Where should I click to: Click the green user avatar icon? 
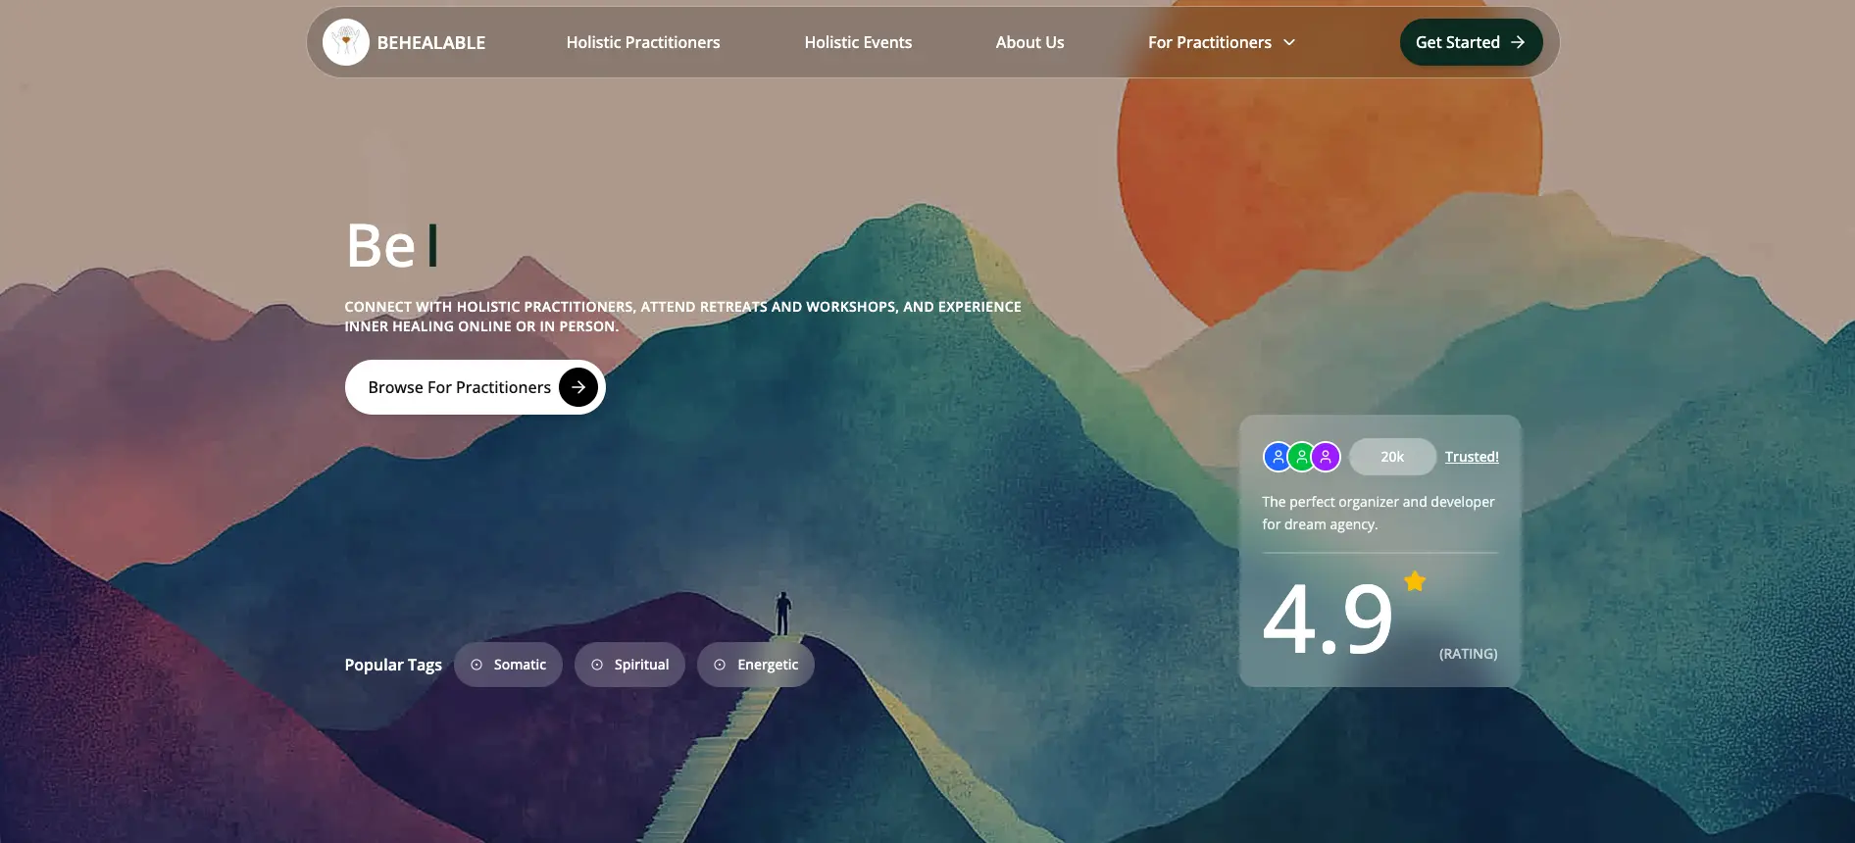click(x=1301, y=457)
